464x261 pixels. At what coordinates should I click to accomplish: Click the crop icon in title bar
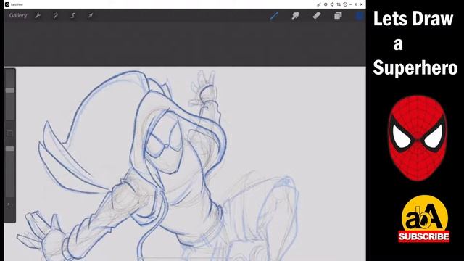339,4
